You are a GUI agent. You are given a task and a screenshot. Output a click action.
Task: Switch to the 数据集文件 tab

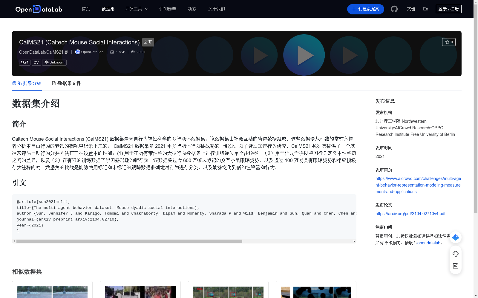point(66,83)
